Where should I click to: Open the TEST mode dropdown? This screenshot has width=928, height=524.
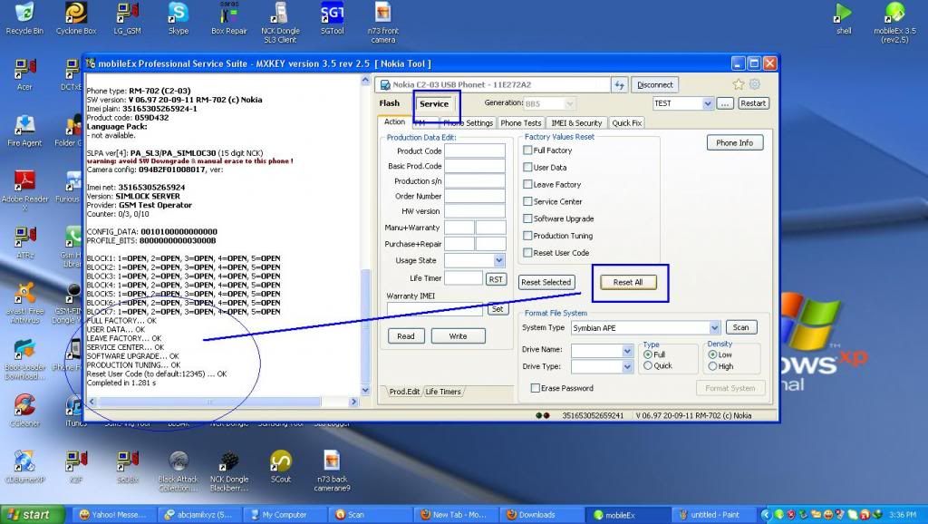707,103
